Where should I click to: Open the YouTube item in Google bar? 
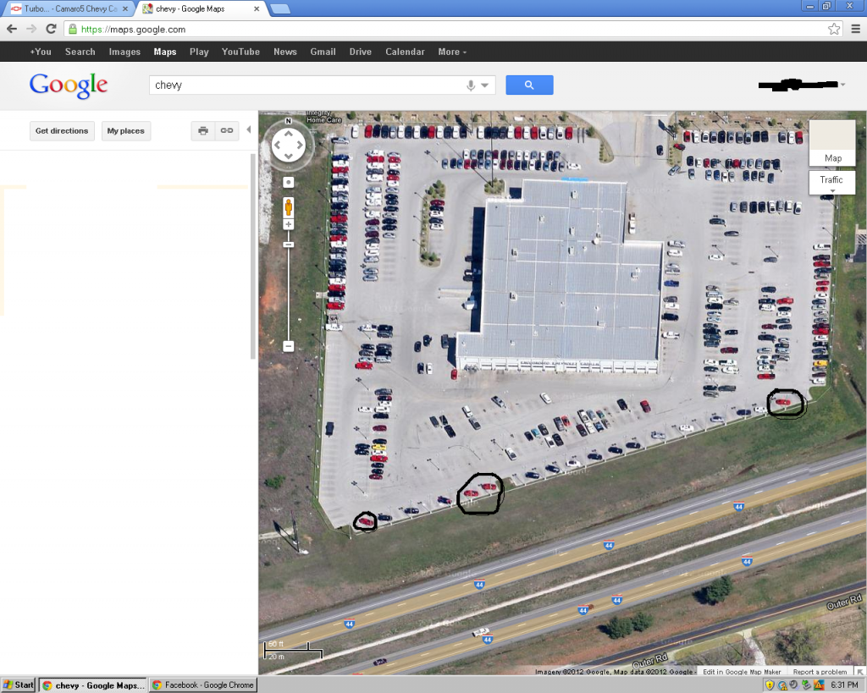point(240,52)
